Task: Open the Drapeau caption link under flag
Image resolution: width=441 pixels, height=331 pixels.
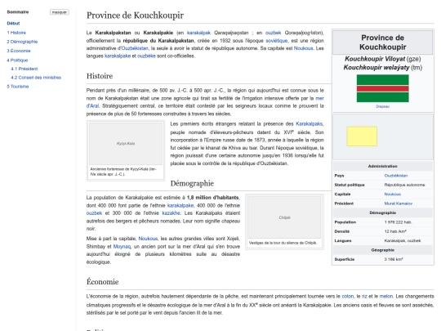Action: [382, 106]
